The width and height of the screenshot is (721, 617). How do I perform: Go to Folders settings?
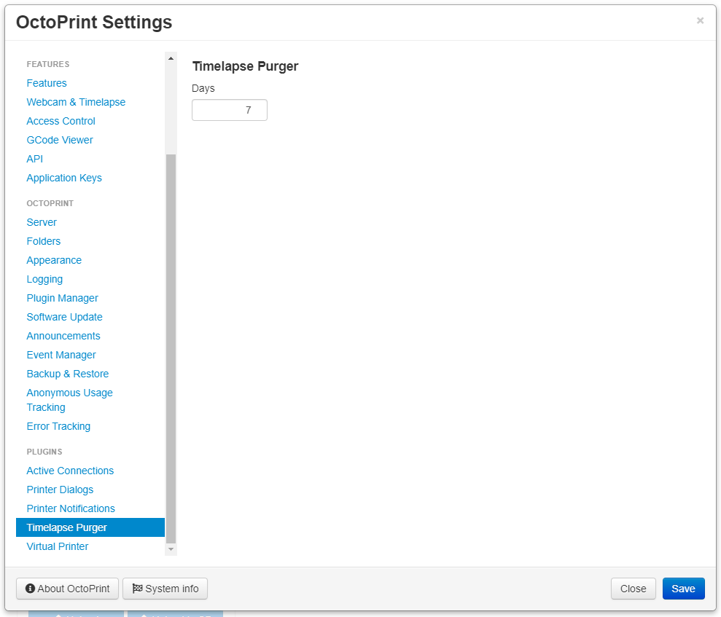pos(43,241)
